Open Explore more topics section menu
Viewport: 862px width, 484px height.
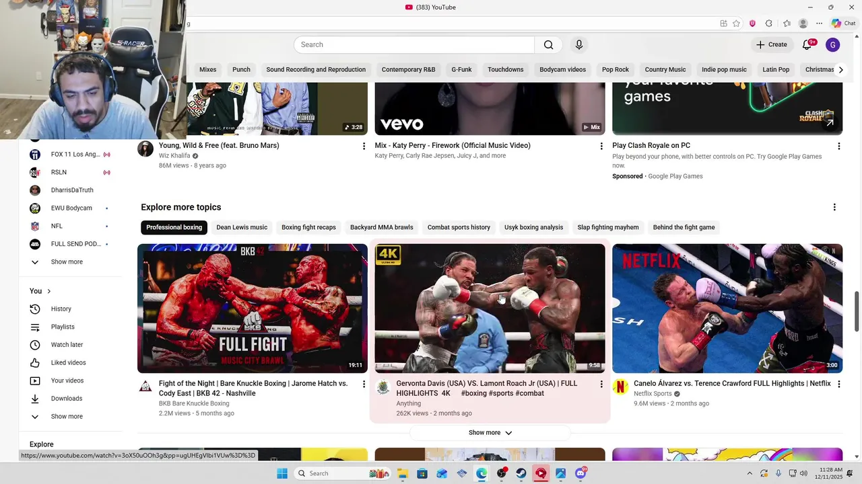[834, 207]
